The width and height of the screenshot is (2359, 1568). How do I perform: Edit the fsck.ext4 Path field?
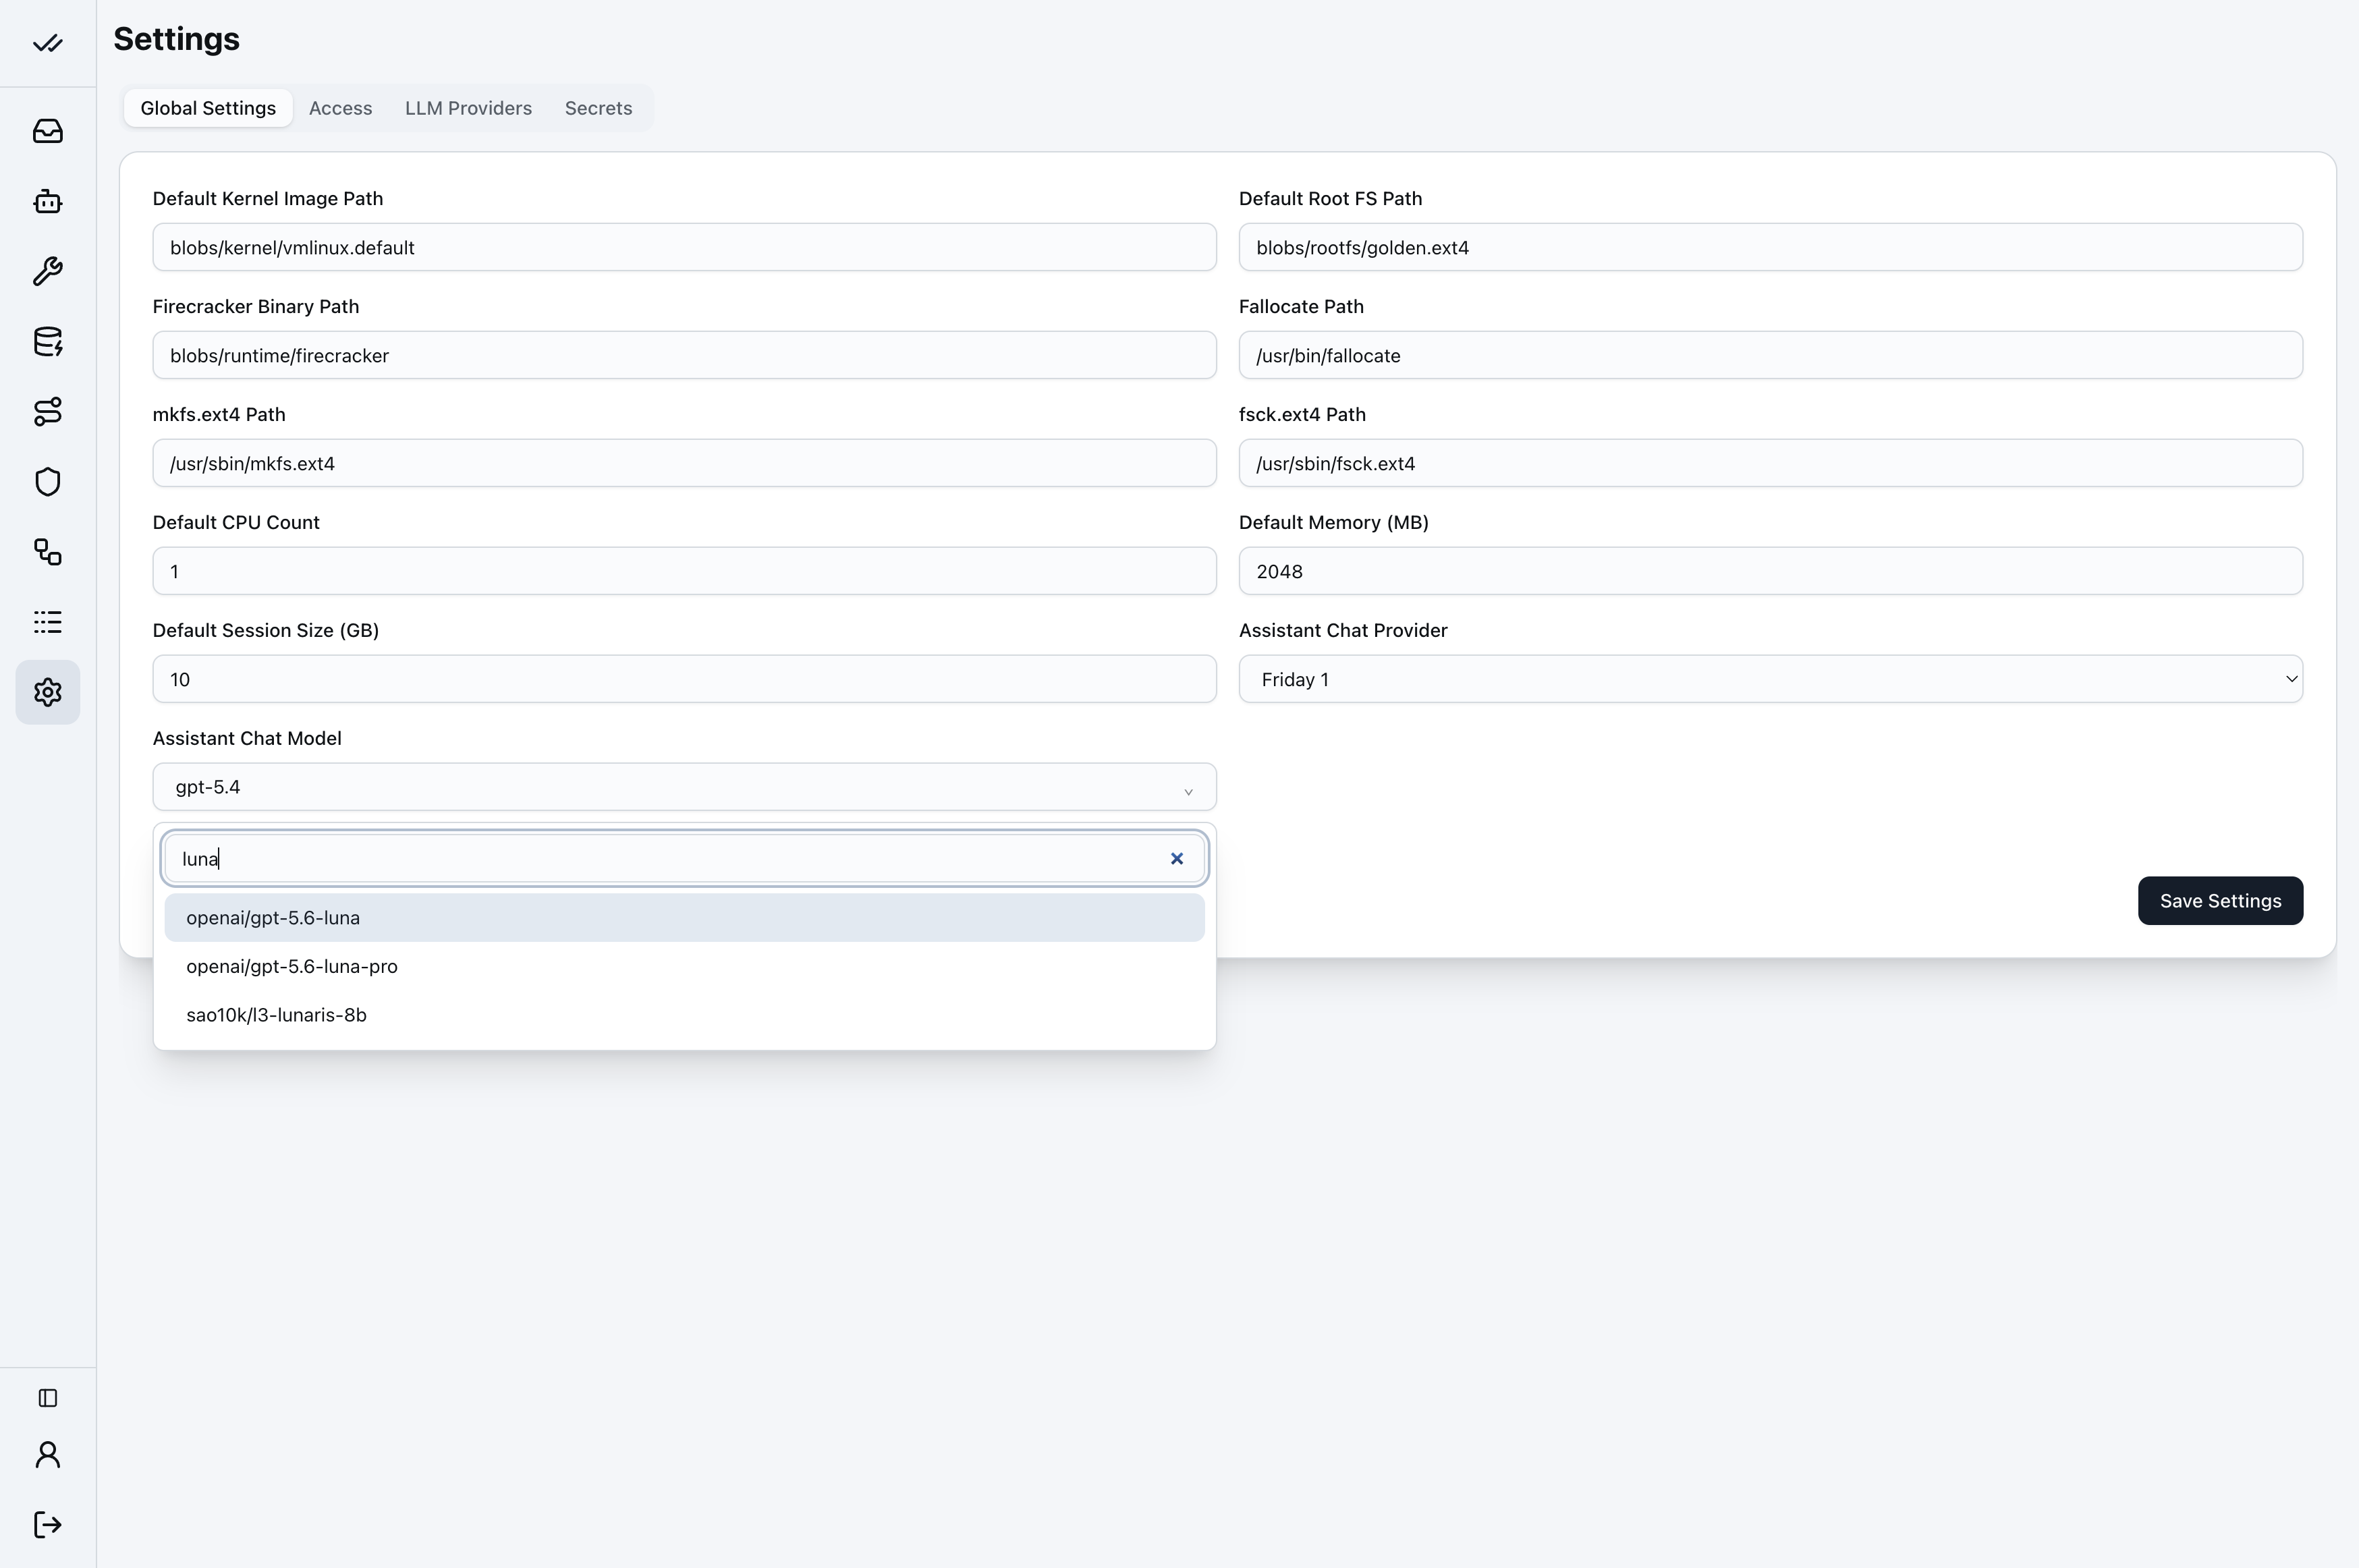pyautogui.click(x=1770, y=463)
